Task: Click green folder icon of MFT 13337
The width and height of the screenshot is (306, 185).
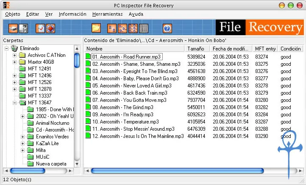Action: click(x=22, y=96)
